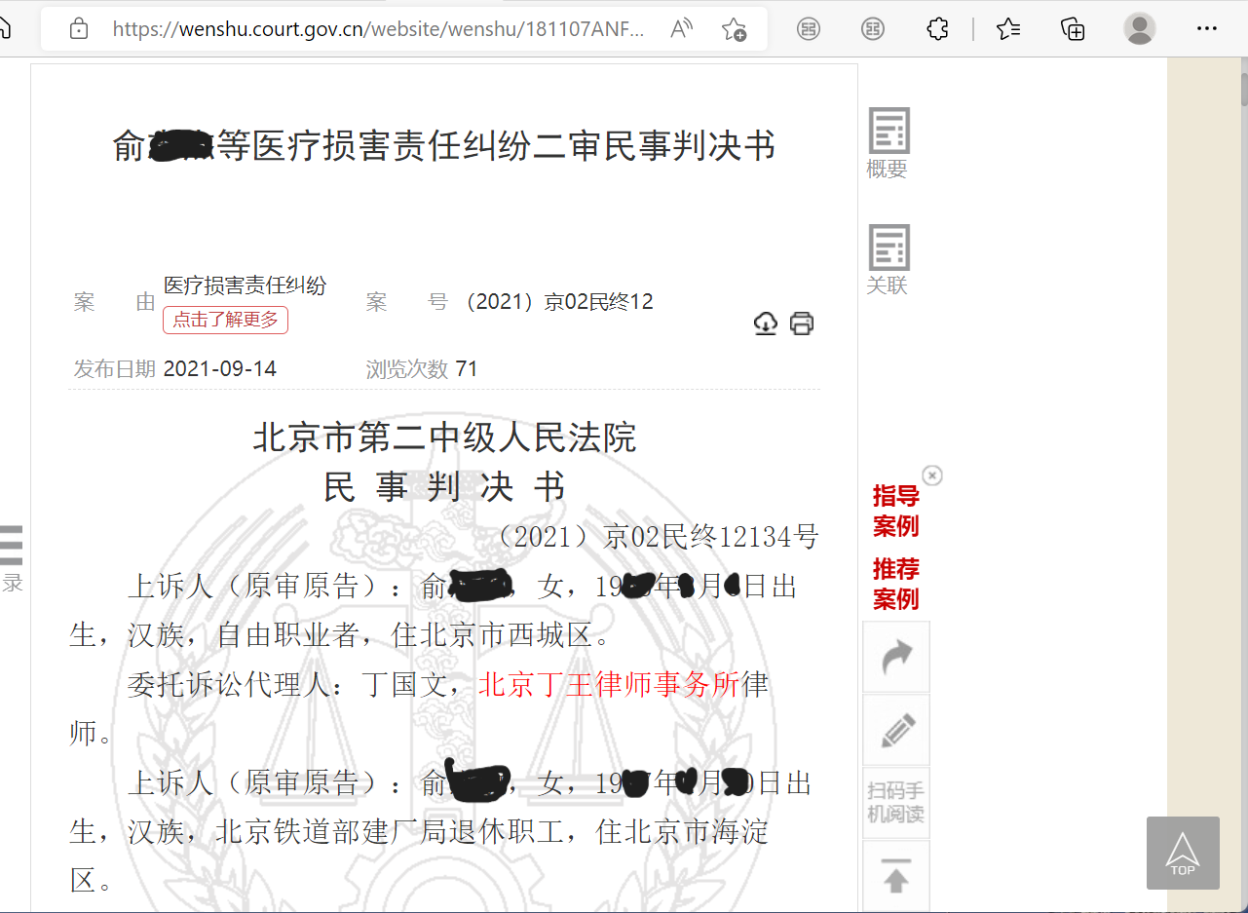Download the judgment document icon
Image resolution: width=1248 pixels, height=913 pixels.
click(x=766, y=323)
